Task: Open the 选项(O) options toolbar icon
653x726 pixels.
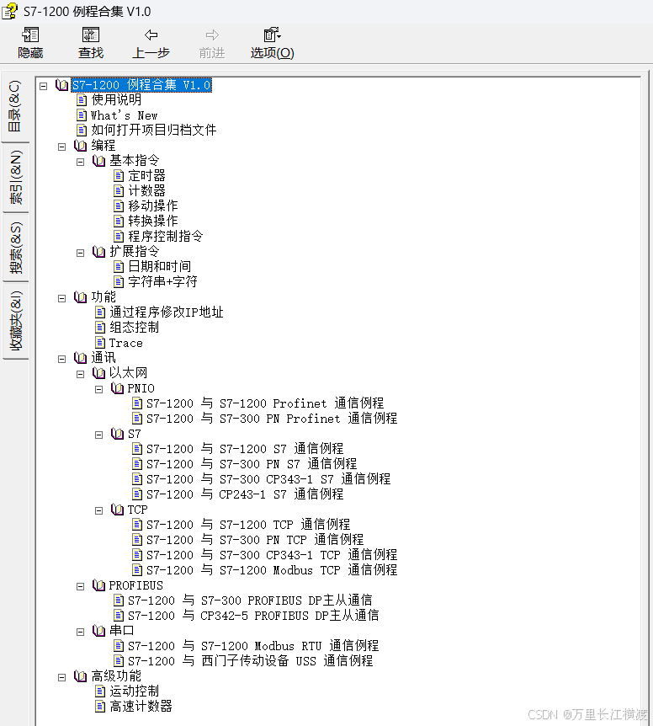Action: 272,35
